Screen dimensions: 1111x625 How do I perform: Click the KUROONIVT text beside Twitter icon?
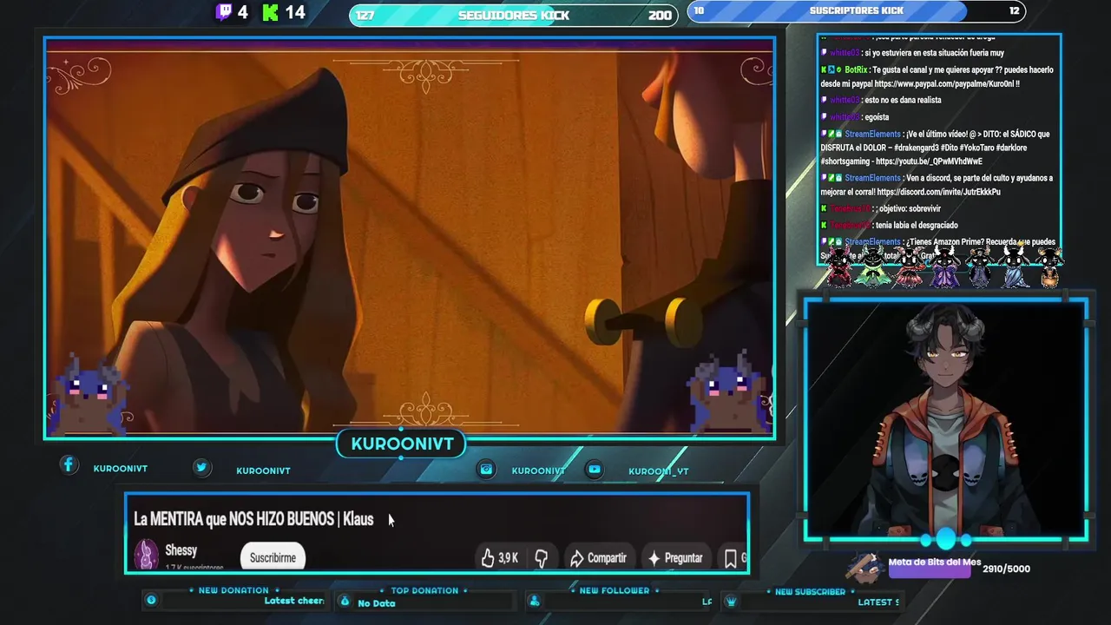(263, 470)
